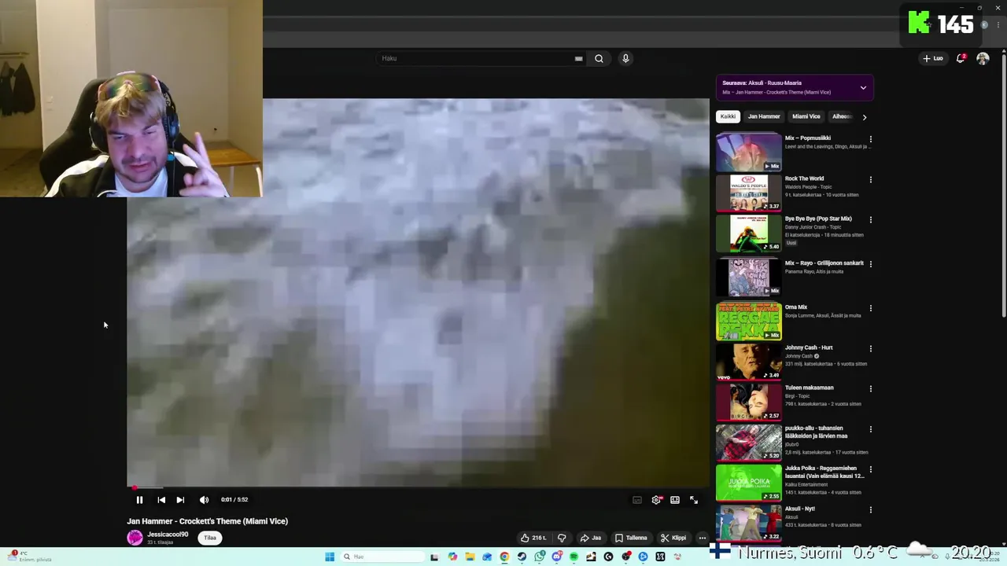Image resolution: width=1007 pixels, height=566 pixels.
Task: Click the Haku search field
Action: tap(476, 58)
